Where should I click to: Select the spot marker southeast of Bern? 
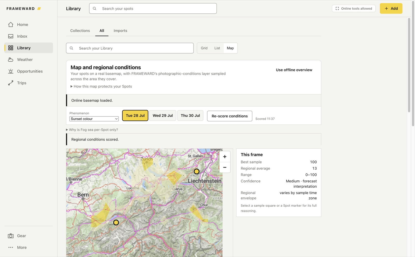(116, 222)
